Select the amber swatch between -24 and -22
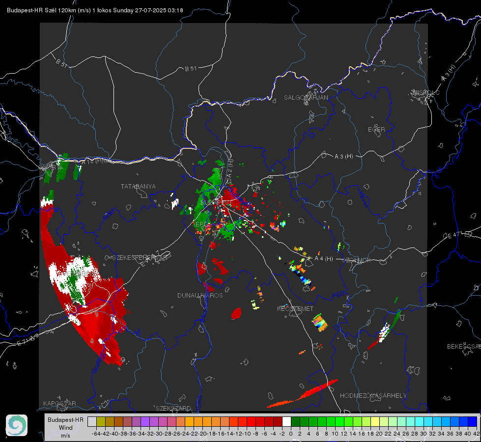The height and width of the screenshot is (442, 481). [189, 422]
